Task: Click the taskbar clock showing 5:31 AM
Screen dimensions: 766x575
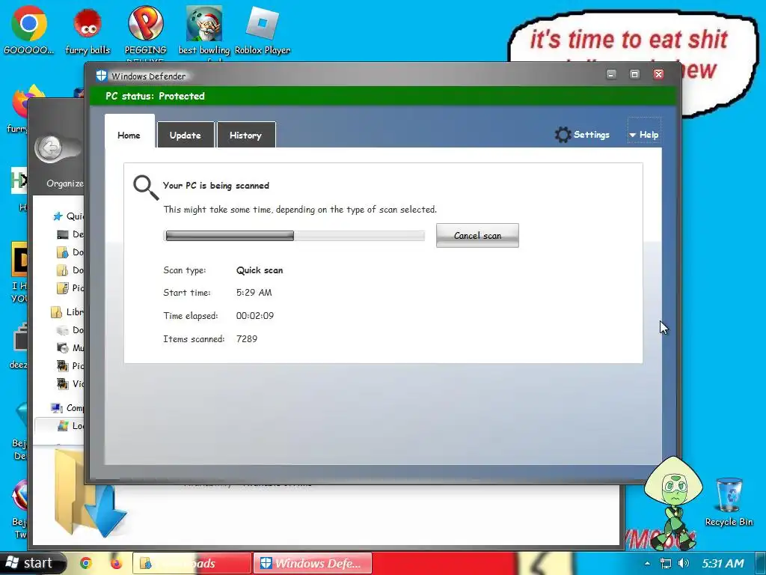Action: click(723, 564)
